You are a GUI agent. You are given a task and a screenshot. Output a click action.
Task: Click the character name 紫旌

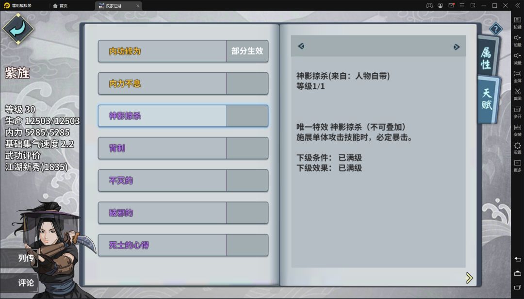pos(17,73)
